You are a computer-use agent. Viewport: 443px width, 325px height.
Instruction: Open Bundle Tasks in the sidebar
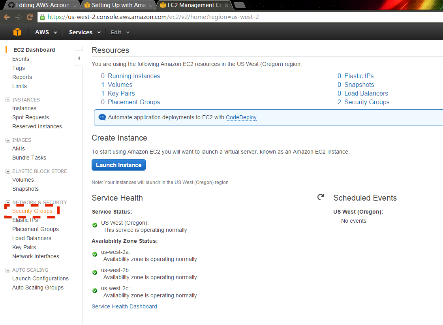click(x=29, y=158)
